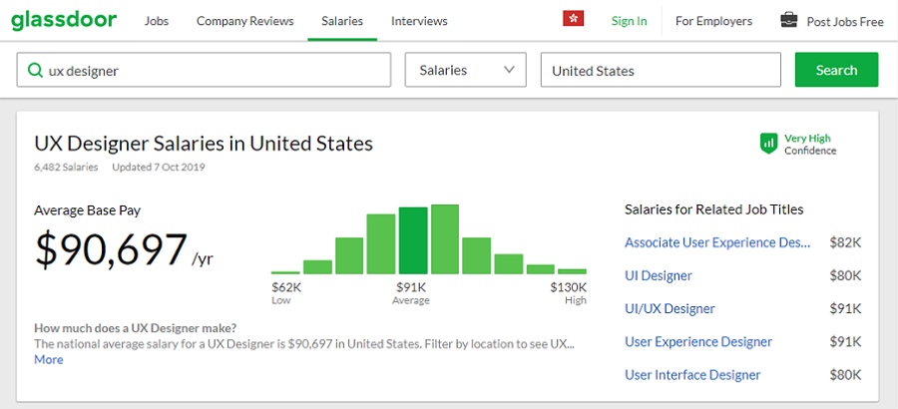
Task: Click the $62K Low label
Action: 286,292
